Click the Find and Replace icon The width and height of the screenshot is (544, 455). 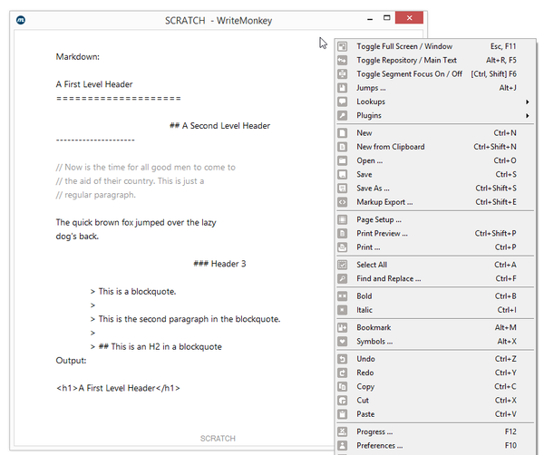pos(343,279)
